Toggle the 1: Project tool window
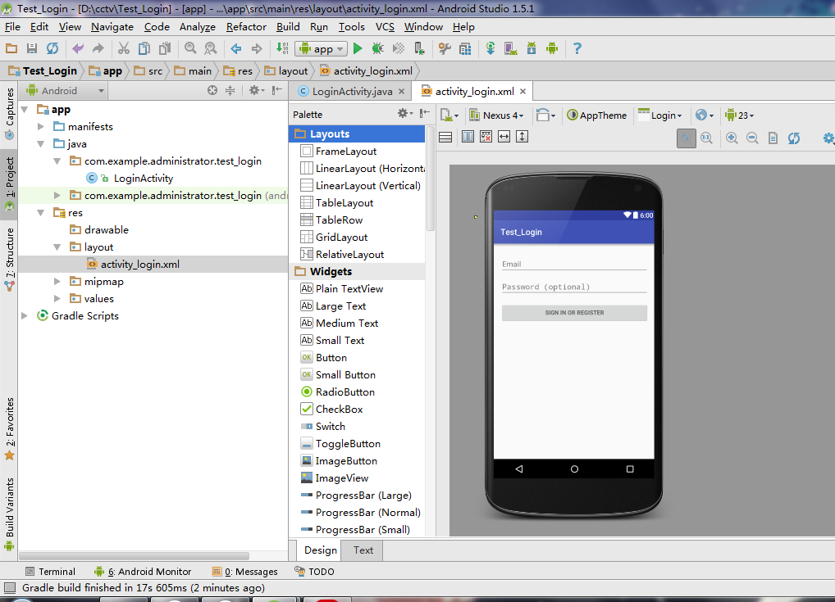The height and width of the screenshot is (602, 835). point(10,183)
